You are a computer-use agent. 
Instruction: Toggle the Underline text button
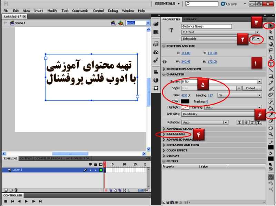pos(239,122)
